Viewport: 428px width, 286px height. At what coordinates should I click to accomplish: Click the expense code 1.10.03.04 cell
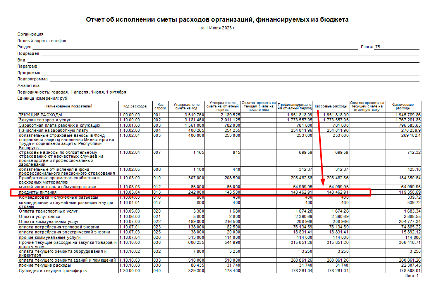(x=130, y=192)
